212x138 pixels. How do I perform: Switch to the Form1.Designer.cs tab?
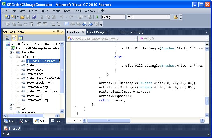coord(99,32)
